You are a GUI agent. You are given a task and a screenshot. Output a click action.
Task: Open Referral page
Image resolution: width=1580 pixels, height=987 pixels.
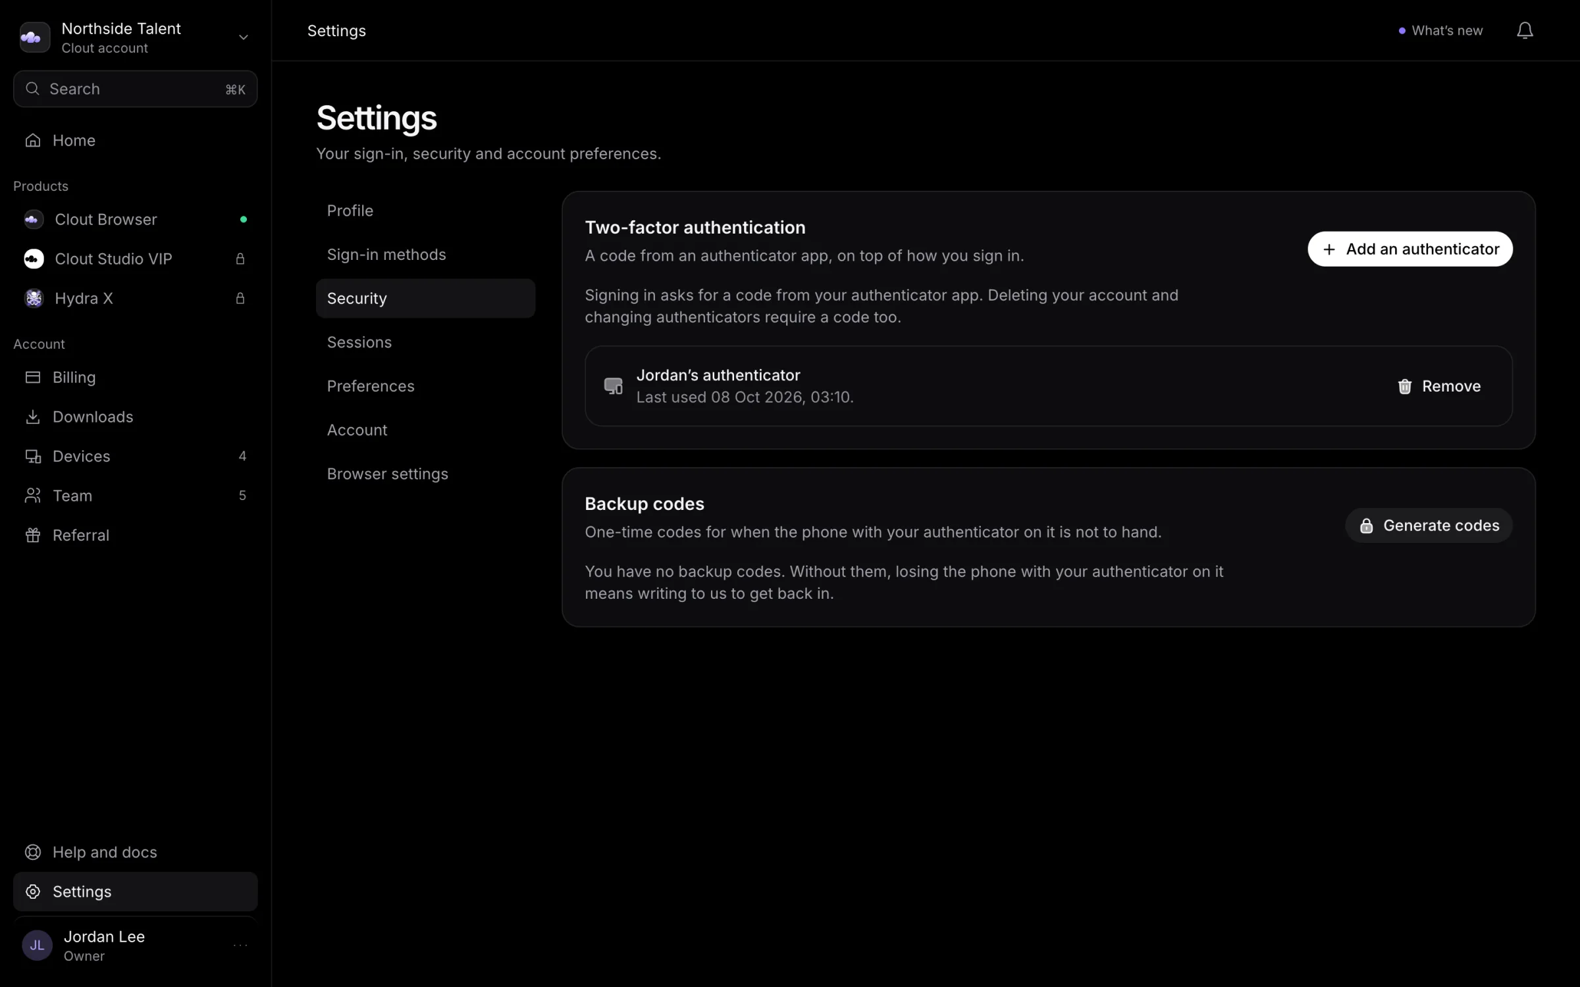tap(135, 535)
